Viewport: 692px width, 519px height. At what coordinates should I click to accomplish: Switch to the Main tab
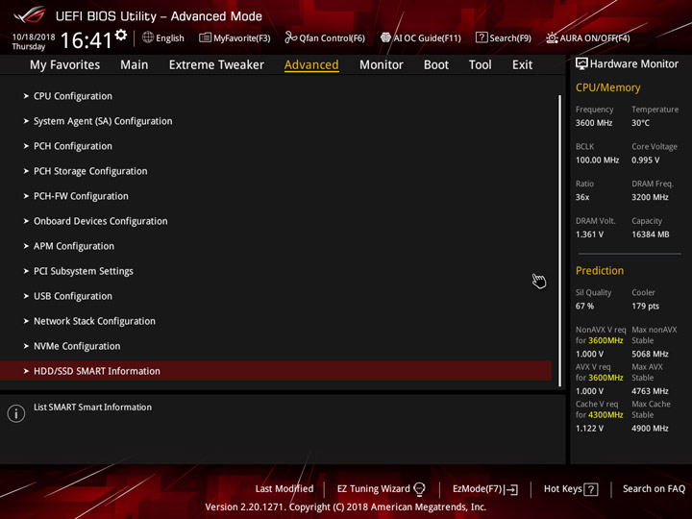(x=135, y=65)
